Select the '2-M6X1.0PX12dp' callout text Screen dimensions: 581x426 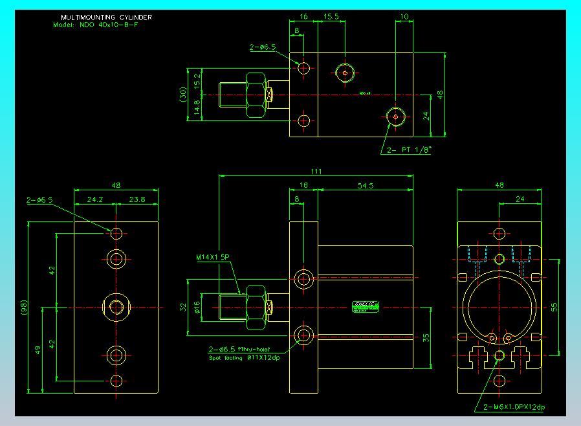pyautogui.click(x=514, y=407)
